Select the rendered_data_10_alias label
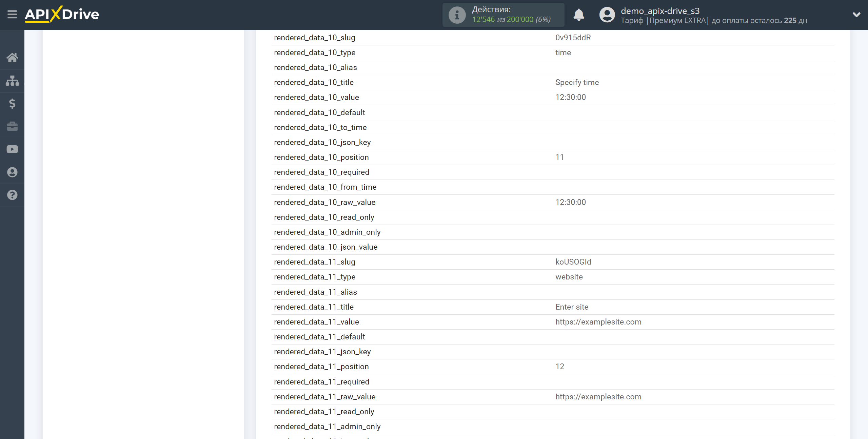This screenshot has width=868, height=439. click(315, 67)
